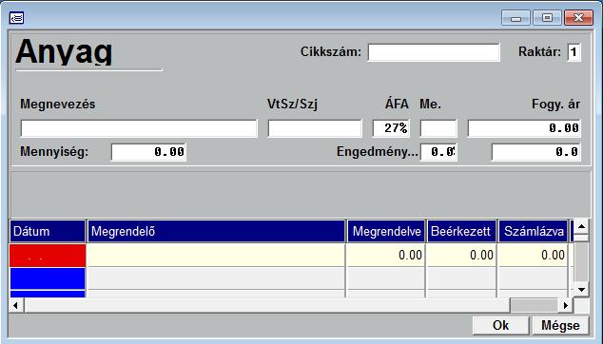
Task: Click the Mennyiség quantity field
Action: [x=148, y=152]
